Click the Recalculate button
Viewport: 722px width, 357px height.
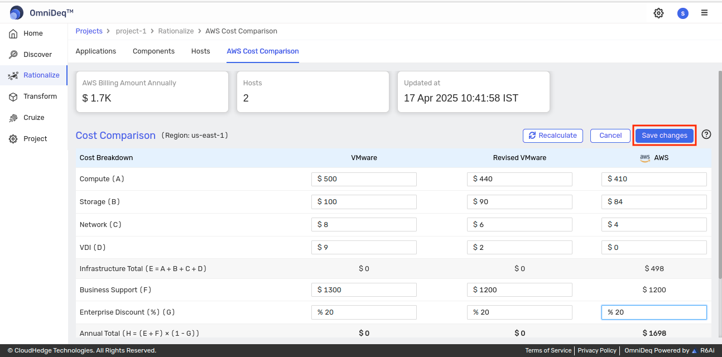pyautogui.click(x=552, y=136)
